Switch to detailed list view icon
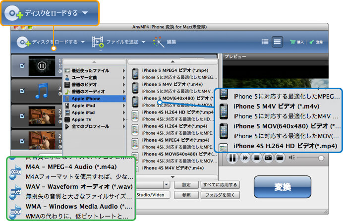343x221 pixels. click(277, 42)
